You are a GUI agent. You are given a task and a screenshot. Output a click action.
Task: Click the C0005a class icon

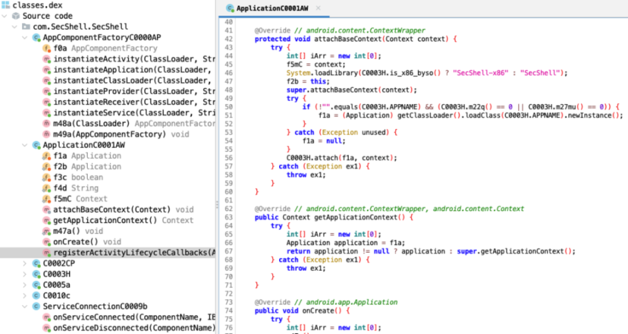click(x=36, y=285)
